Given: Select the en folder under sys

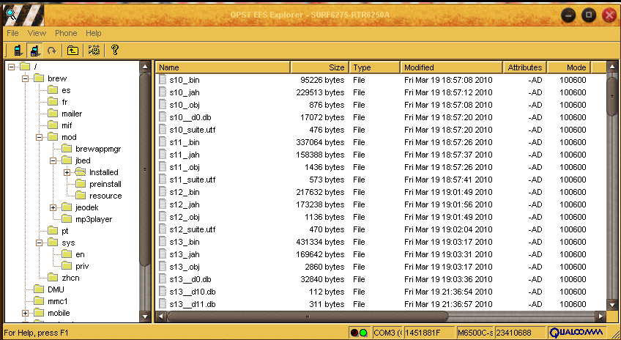Looking at the screenshot, I should click(80, 254).
